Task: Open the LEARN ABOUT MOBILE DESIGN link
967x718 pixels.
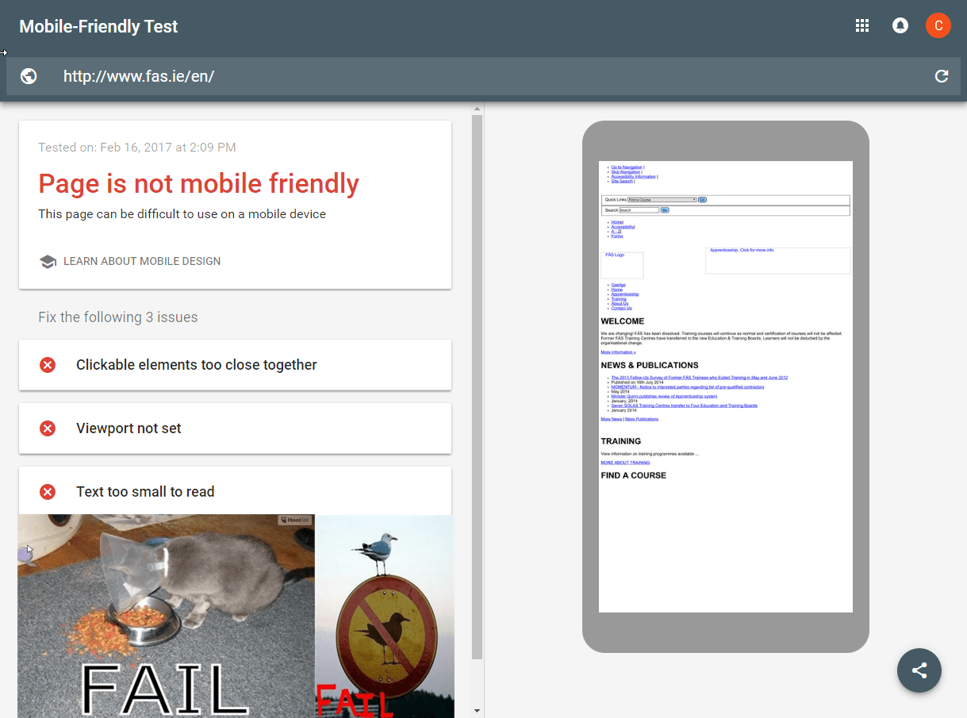Action: point(141,261)
